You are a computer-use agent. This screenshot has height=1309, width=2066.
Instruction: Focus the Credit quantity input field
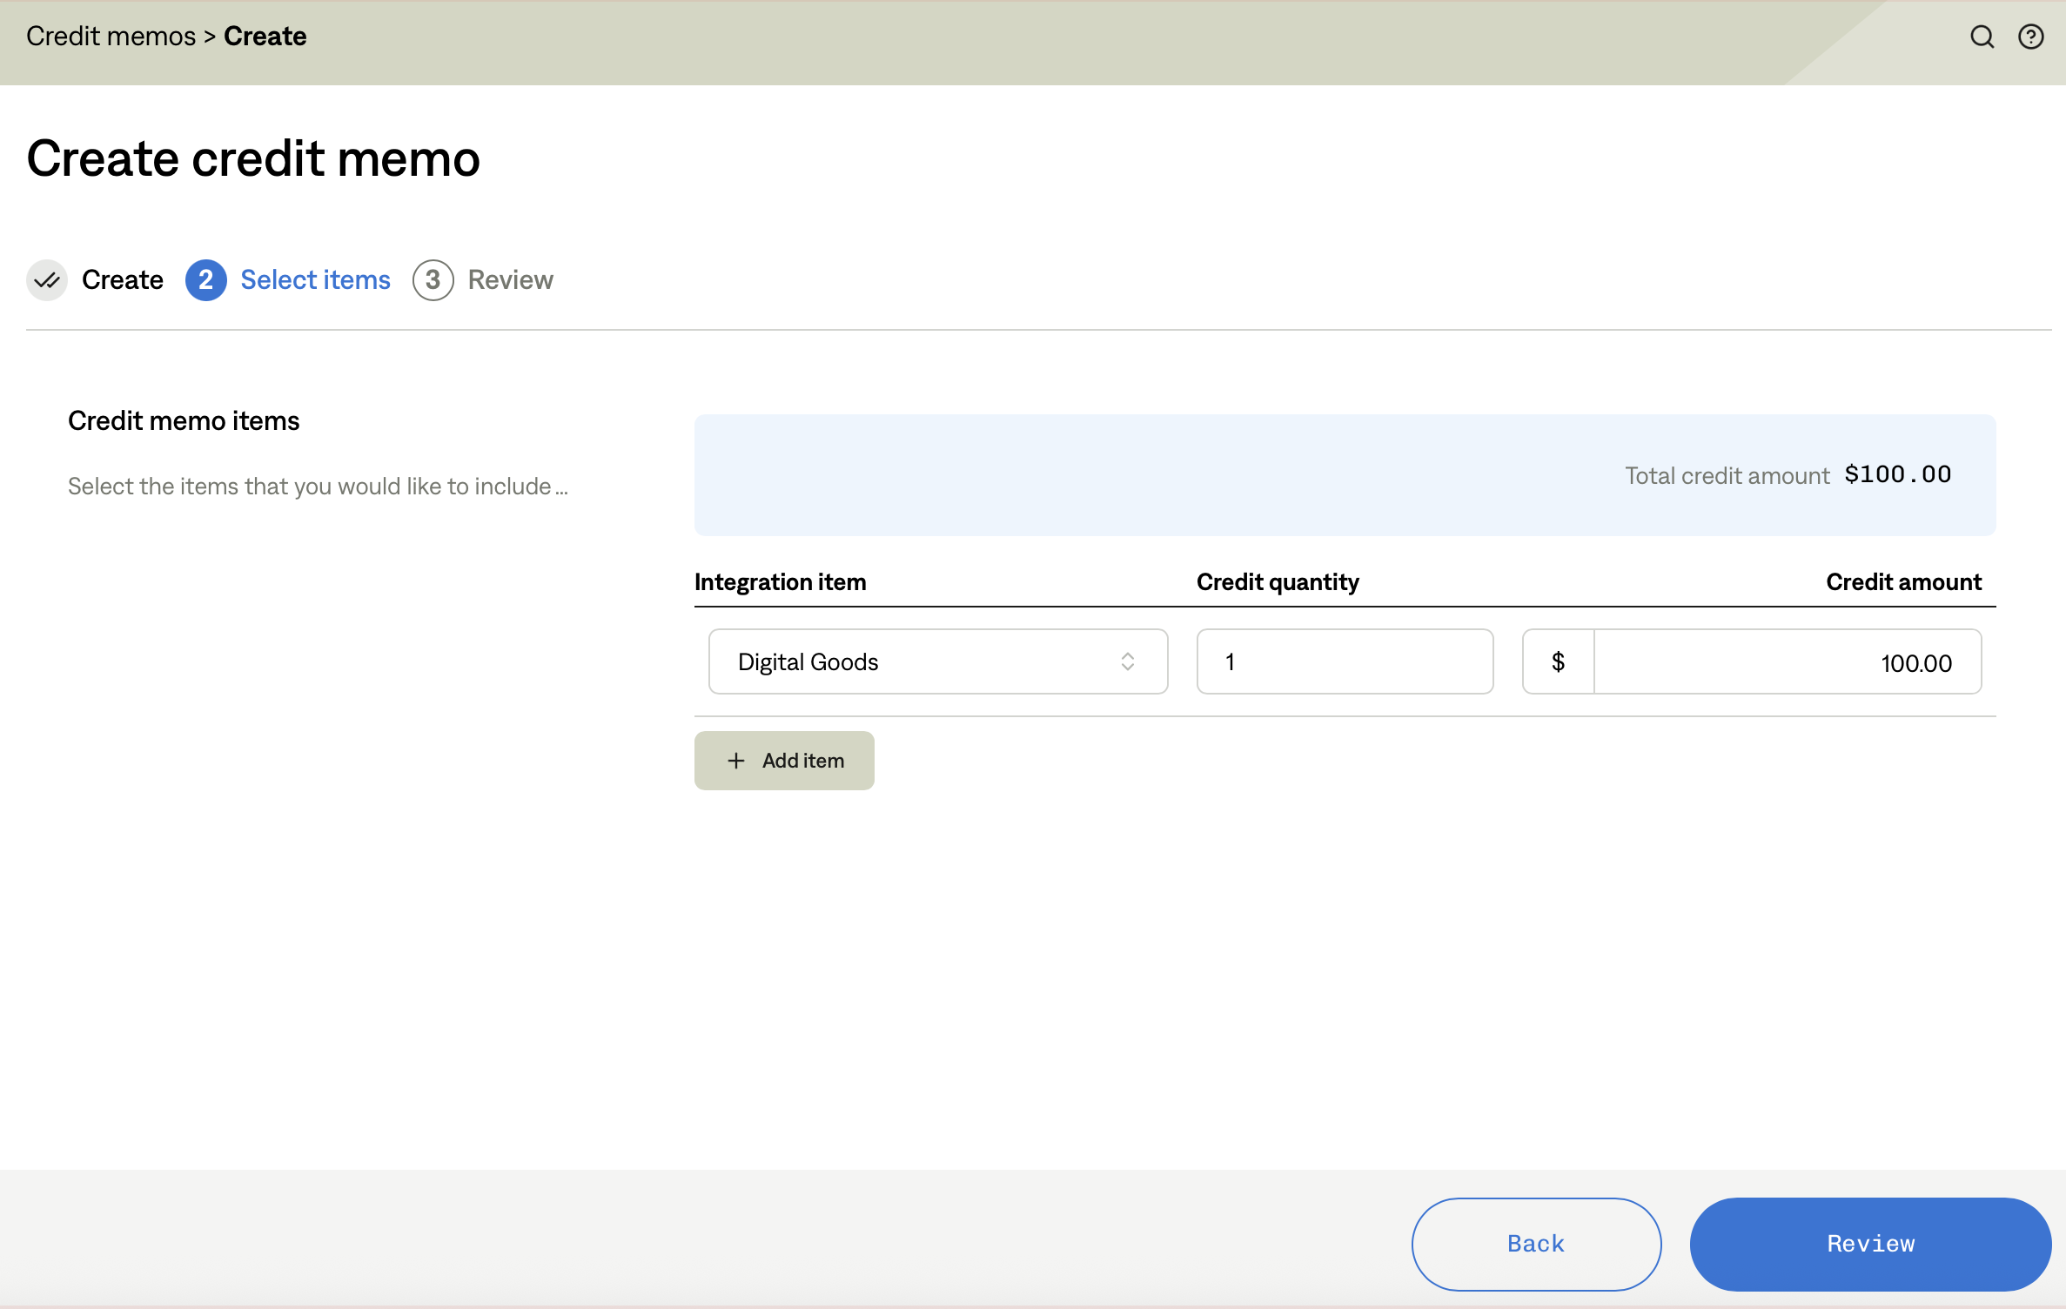point(1345,662)
